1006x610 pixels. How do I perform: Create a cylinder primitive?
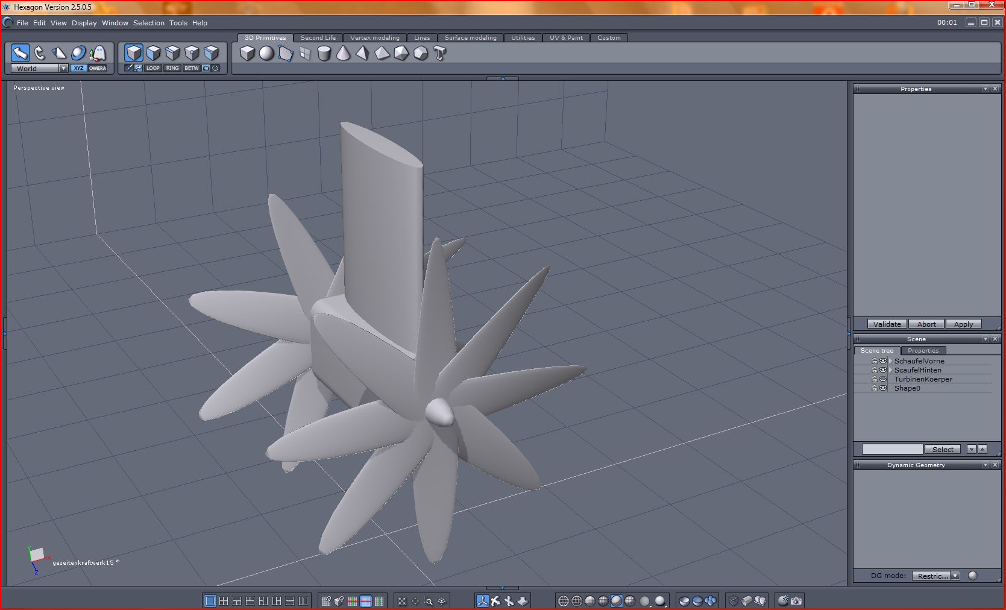pyautogui.click(x=324, y=54)
